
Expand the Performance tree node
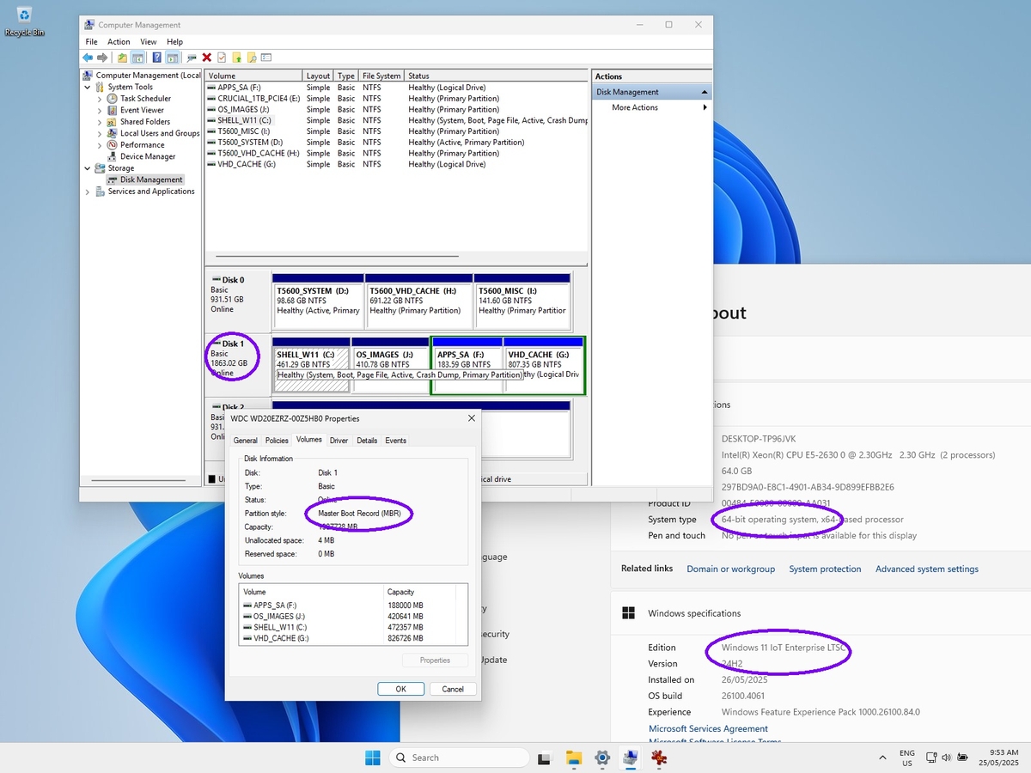100,145
